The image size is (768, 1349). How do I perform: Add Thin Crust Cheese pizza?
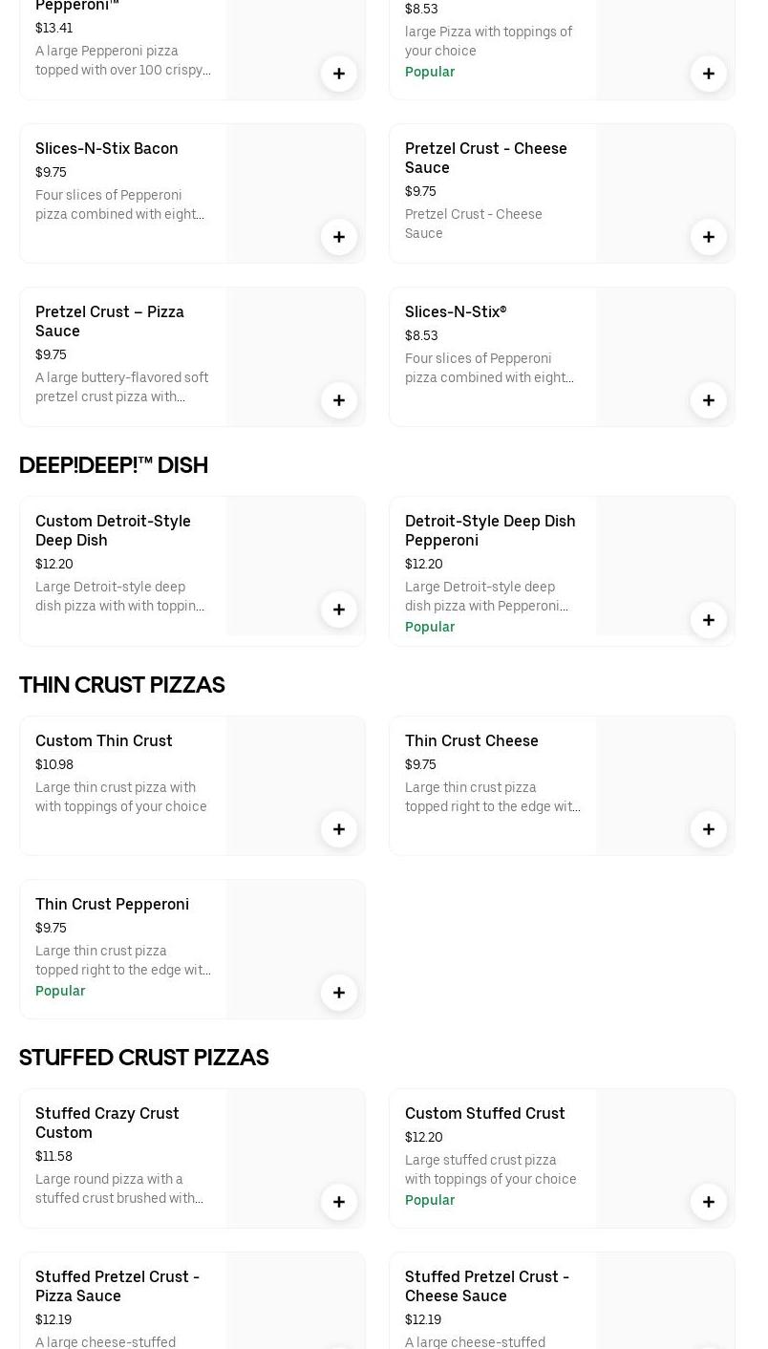(709, 829)
